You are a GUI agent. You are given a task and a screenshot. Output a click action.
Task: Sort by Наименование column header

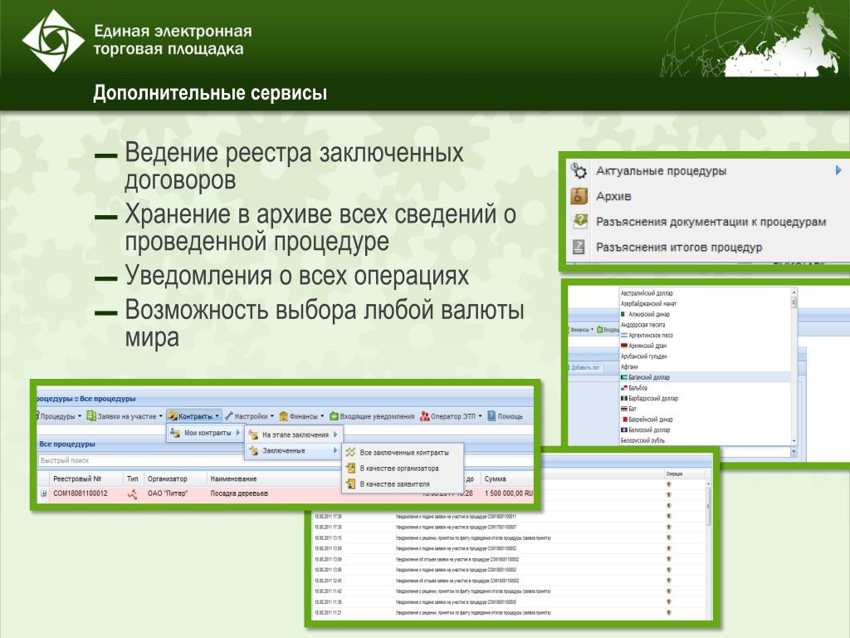coord(233,478)
